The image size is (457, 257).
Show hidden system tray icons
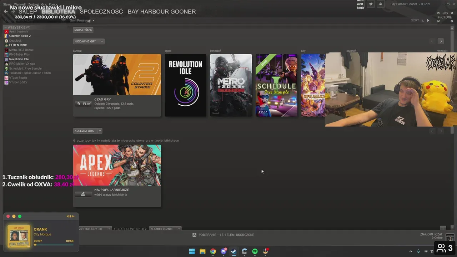coord(411,251)
